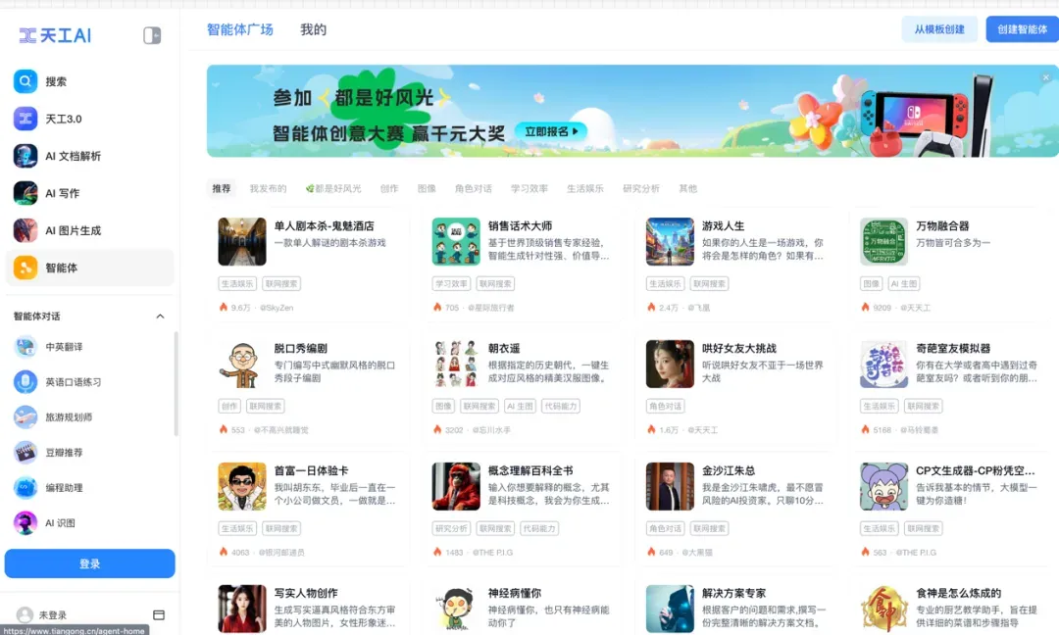Click the 角色对话 tag on 哄好女友大挑战
Viewport: 1059px width, 635px height.
[665, 407]
